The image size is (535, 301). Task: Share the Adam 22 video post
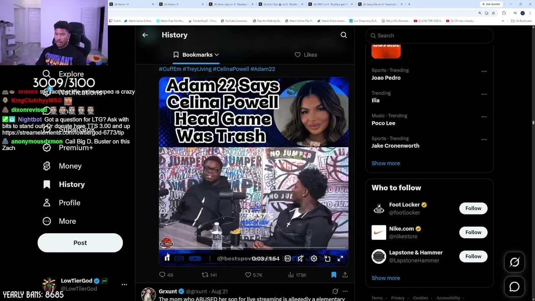tap(345, 275)
